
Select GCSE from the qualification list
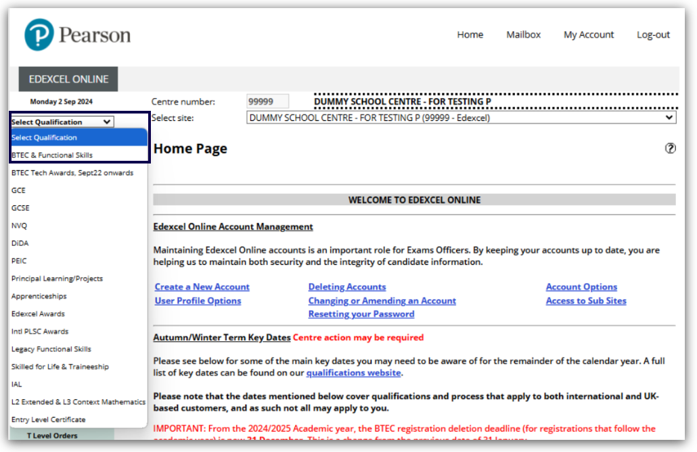point(79,208)
